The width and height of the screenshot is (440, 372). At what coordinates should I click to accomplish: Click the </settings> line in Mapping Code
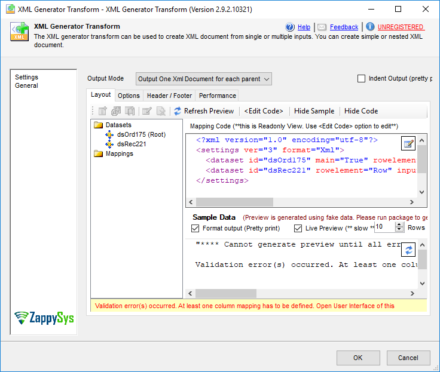(x=222, y=180)
